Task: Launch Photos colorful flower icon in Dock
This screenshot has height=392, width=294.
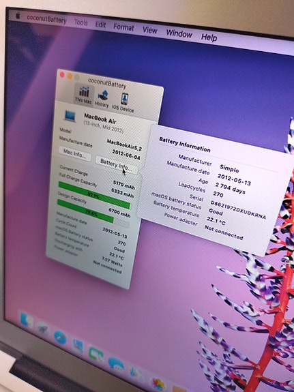Action: click(x=158, y=385)
